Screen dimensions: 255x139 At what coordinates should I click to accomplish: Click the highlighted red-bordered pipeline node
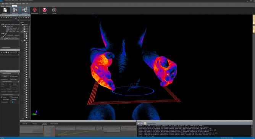pos(49,131)
